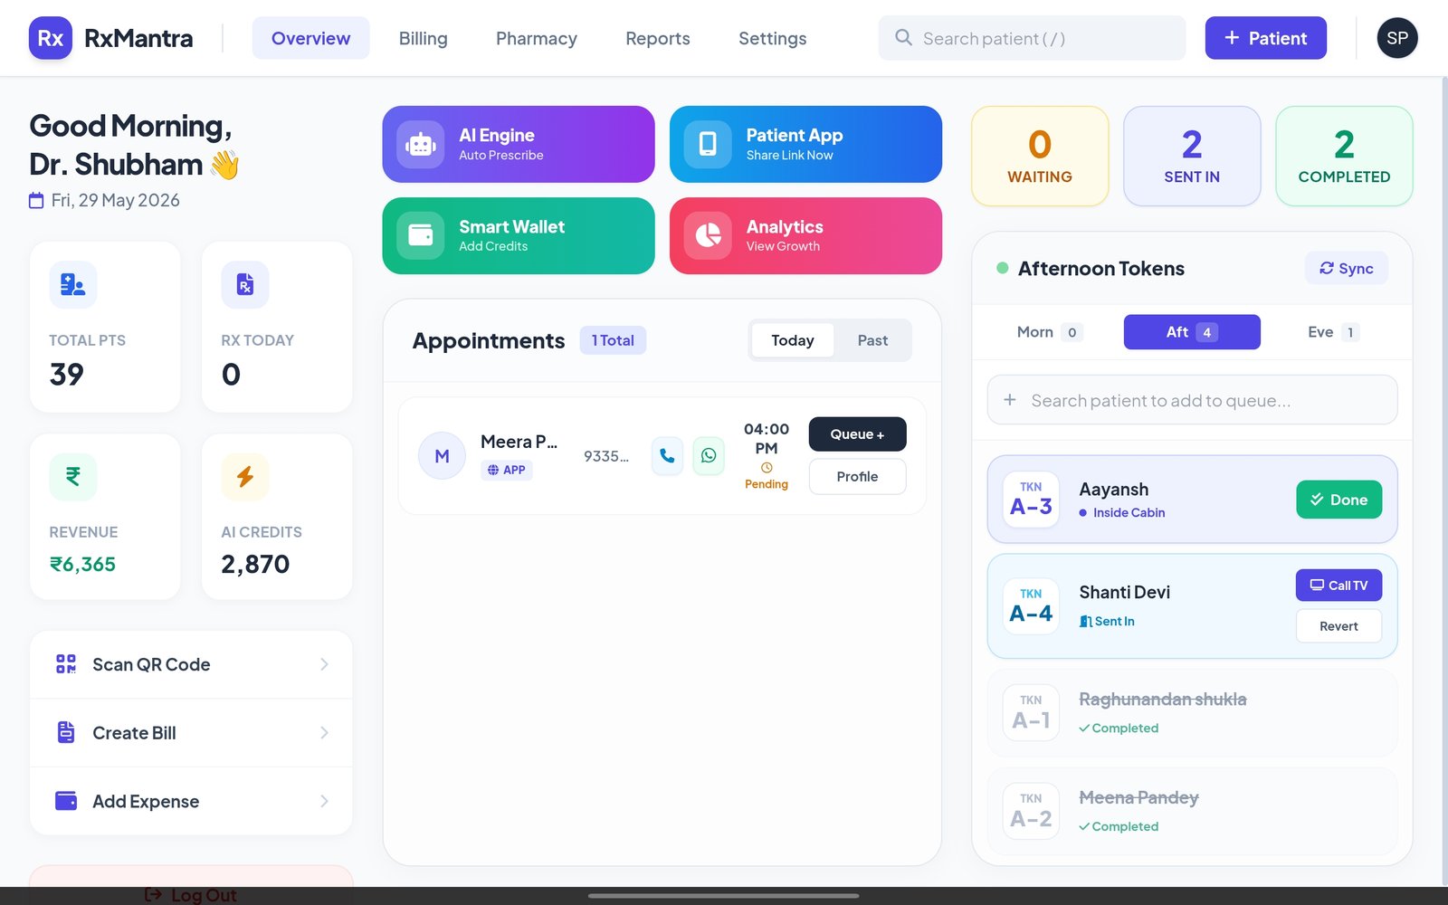Screen dimensions: 1448x905
Task: Click the Analytics pie chart icon
Action: pyautogui.click(x=708, y=235)
